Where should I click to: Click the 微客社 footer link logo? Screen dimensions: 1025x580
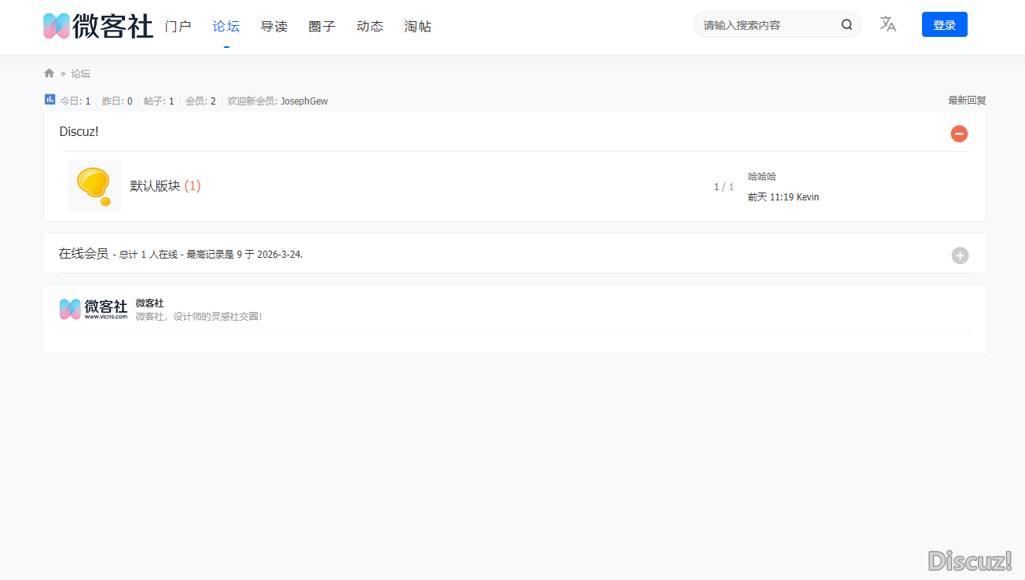tap(93, 309)
